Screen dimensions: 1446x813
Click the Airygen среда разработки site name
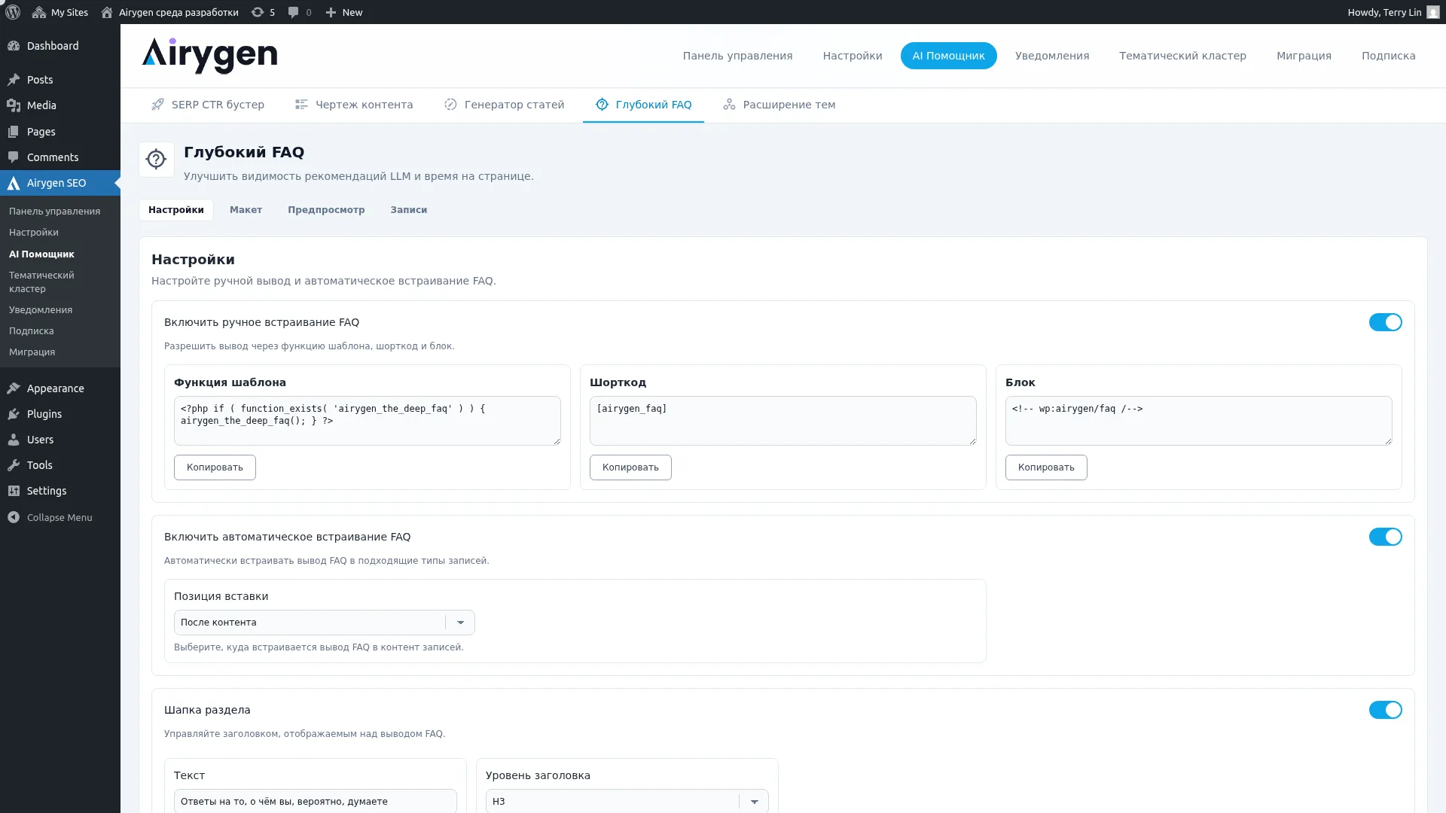[178, 12]
